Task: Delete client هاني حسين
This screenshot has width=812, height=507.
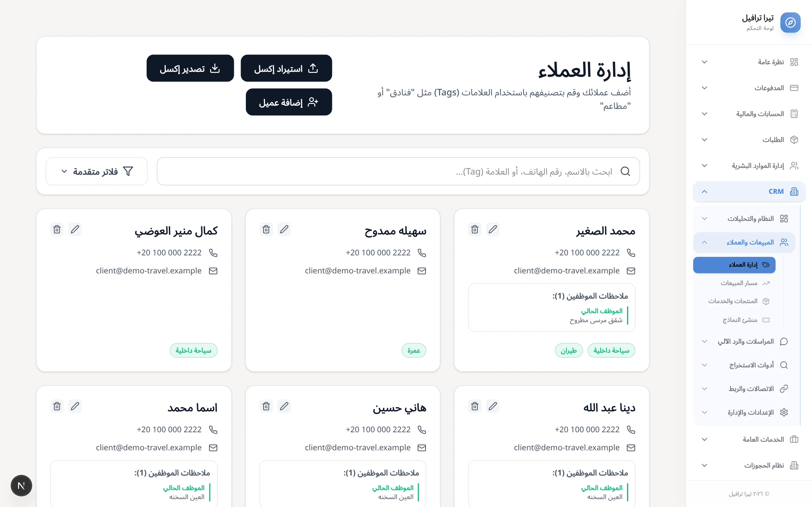Action: pyautogui.click(x=266, y=406)
